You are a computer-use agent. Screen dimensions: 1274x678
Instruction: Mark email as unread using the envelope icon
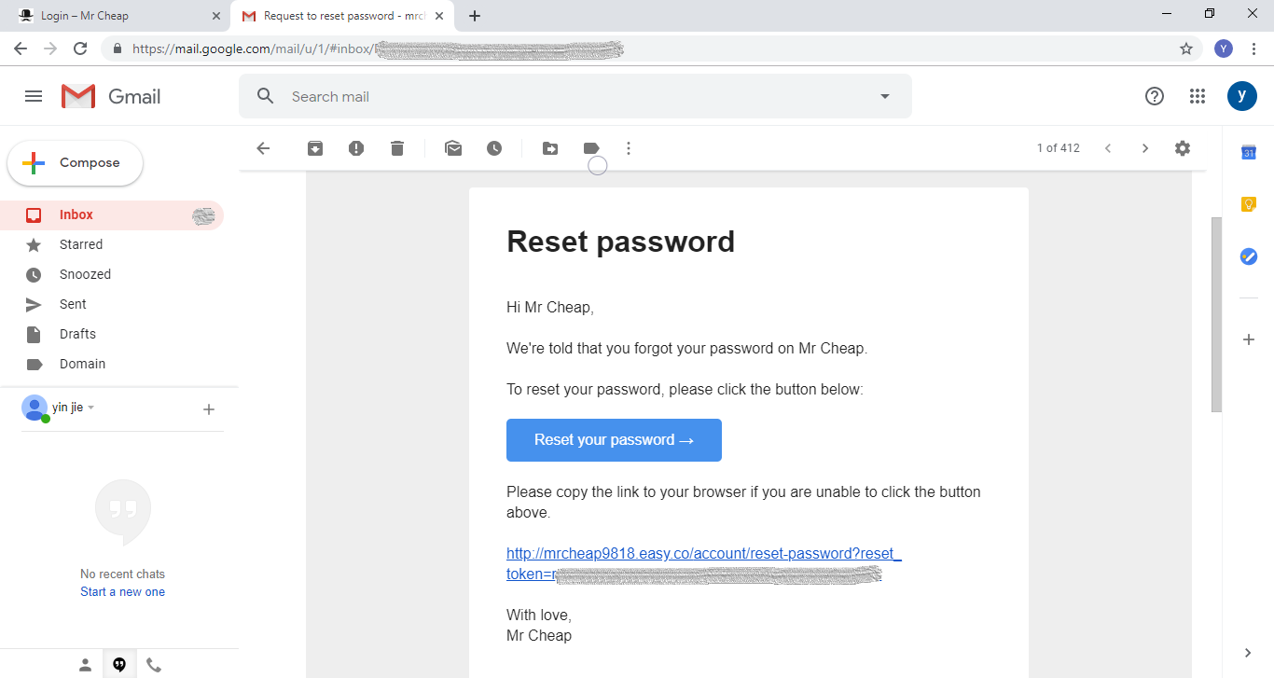pyautogui.click(x=453, y=148)
